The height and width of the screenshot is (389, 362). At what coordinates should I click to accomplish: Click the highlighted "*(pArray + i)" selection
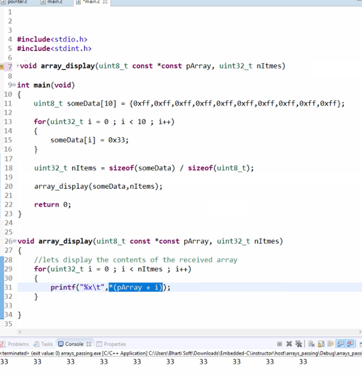click(136, 287)
